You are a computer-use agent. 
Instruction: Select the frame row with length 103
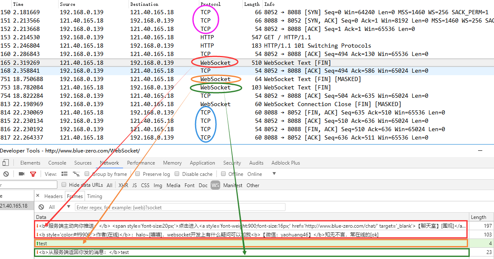pyautogui.click(x=263, y=234)
